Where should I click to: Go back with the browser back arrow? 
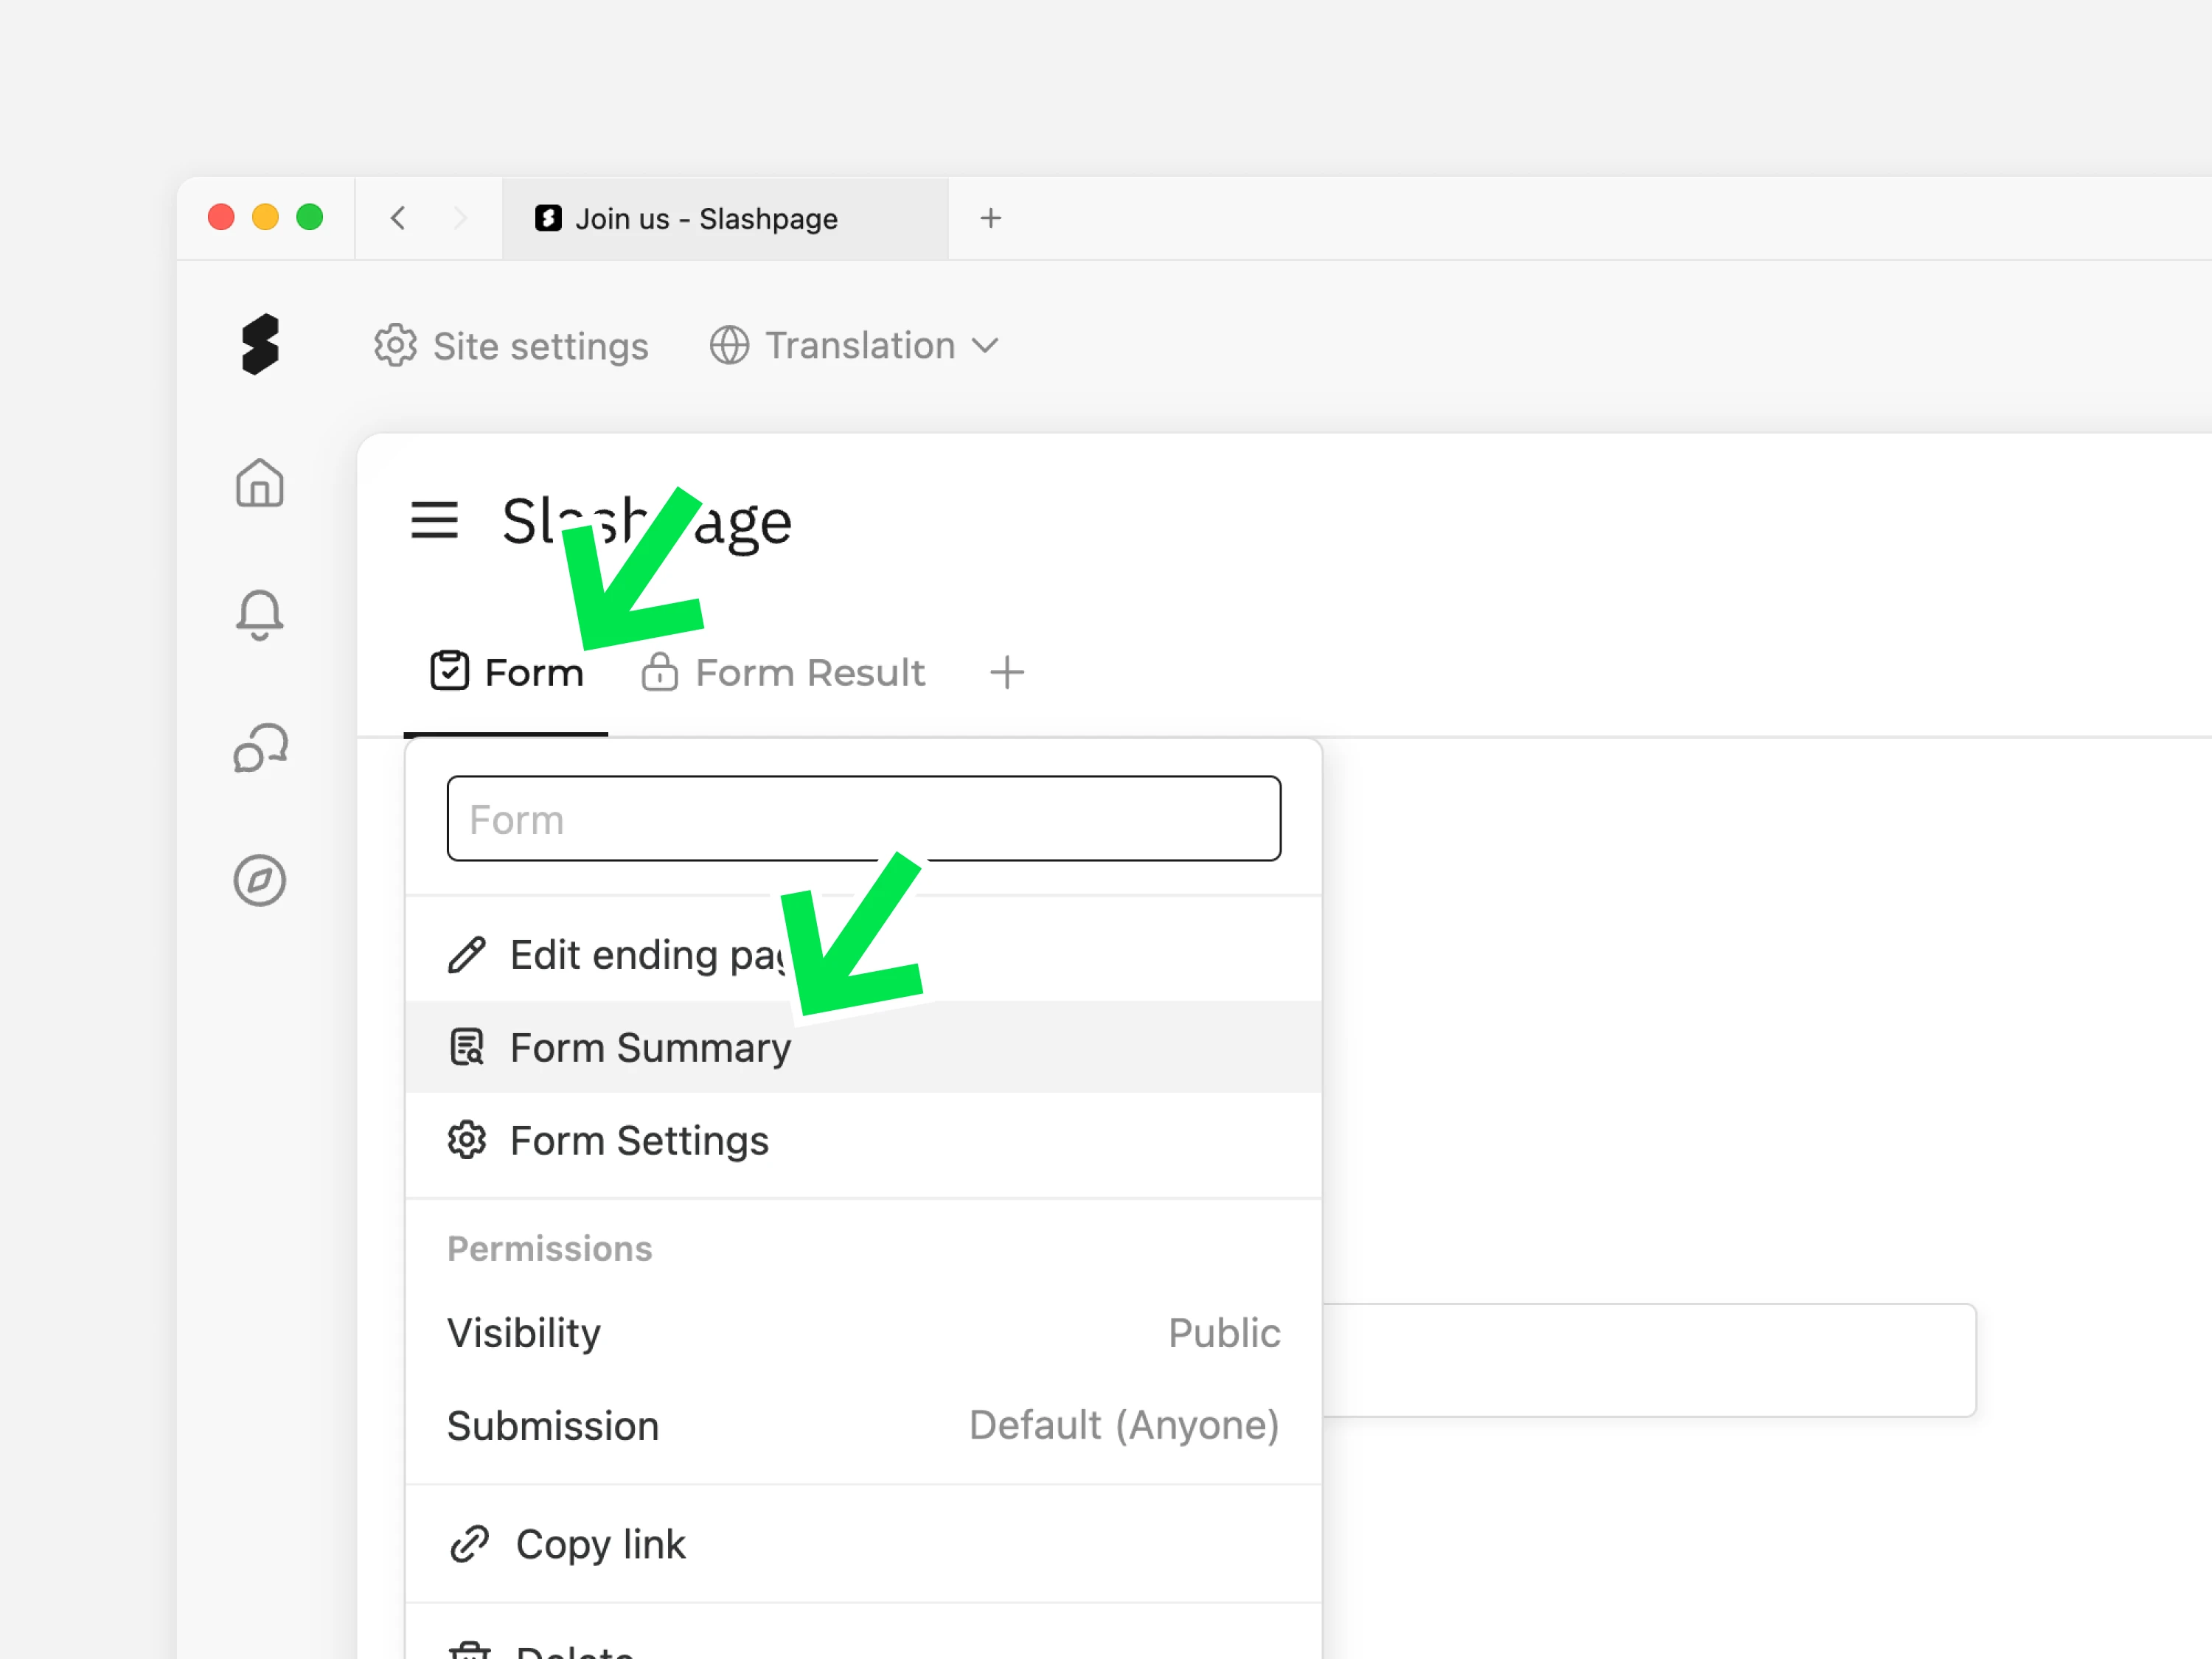pos(398,218)
